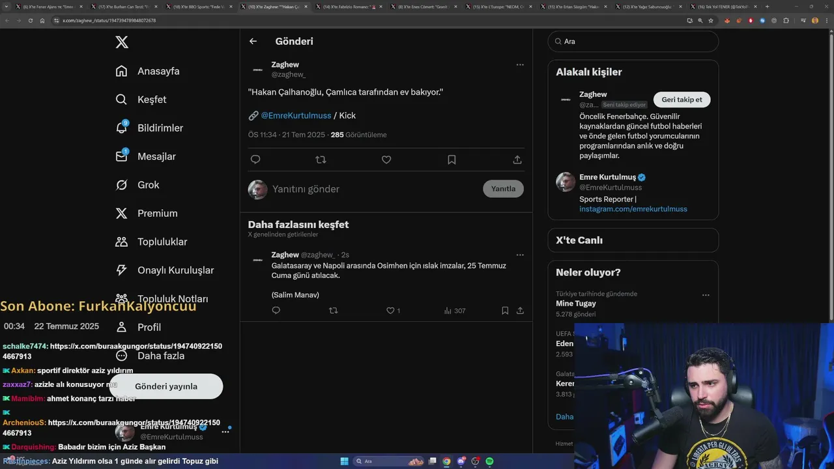Reply icon under main post
834x469 pixels.
[x=255, y=160]
